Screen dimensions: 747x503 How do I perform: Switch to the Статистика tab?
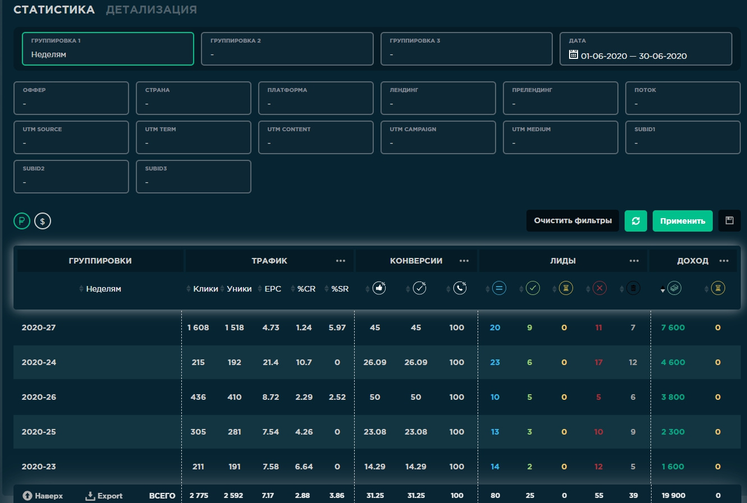point(54,10)
